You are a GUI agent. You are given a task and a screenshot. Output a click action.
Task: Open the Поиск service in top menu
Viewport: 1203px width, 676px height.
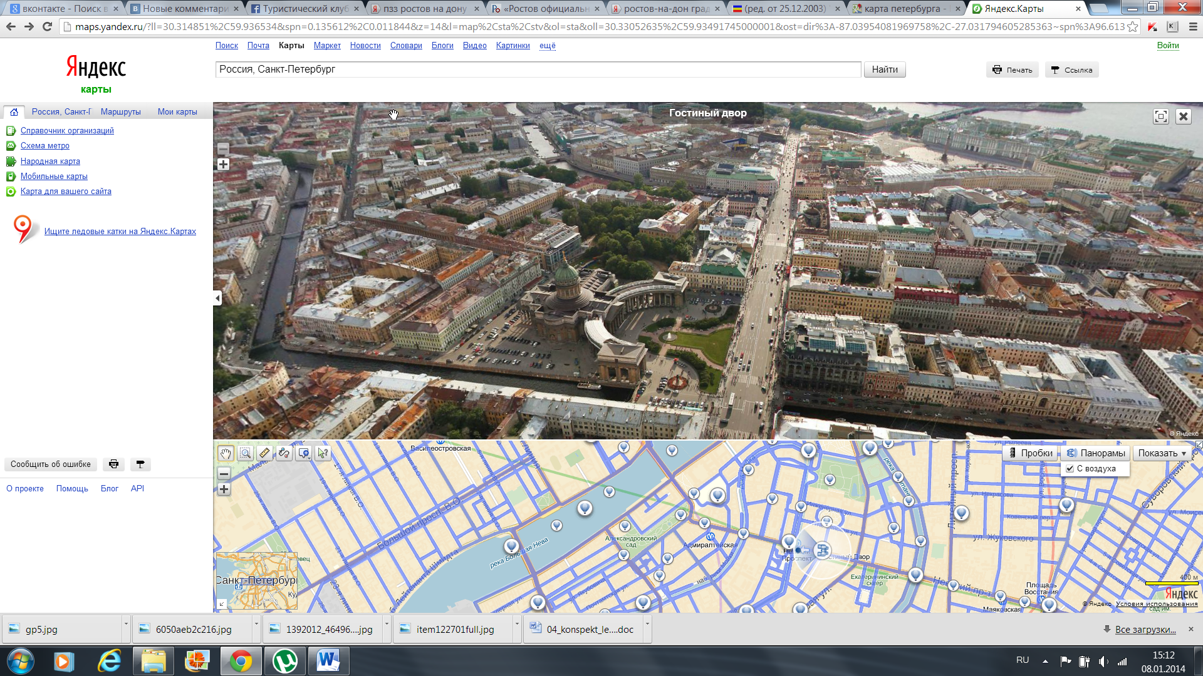click(227, 46)
